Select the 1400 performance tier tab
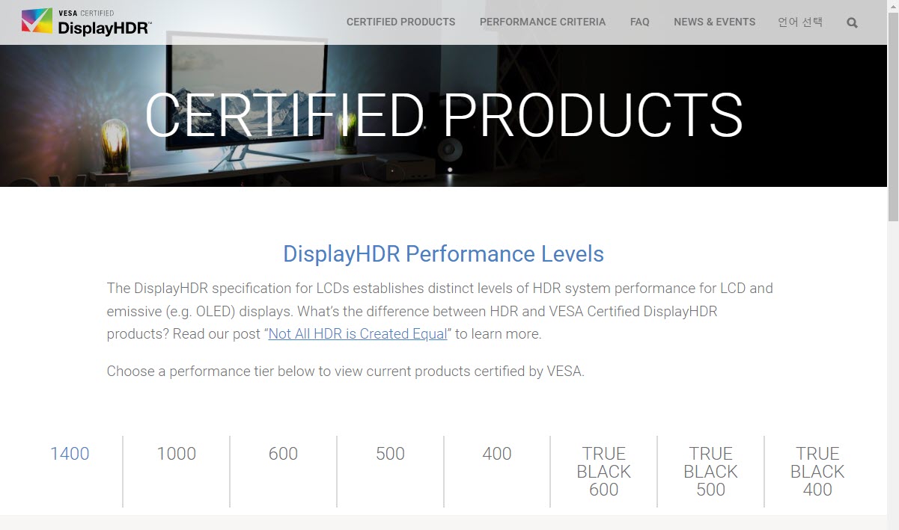The width and height of the screenshot is (899, 530). point(70,454)
